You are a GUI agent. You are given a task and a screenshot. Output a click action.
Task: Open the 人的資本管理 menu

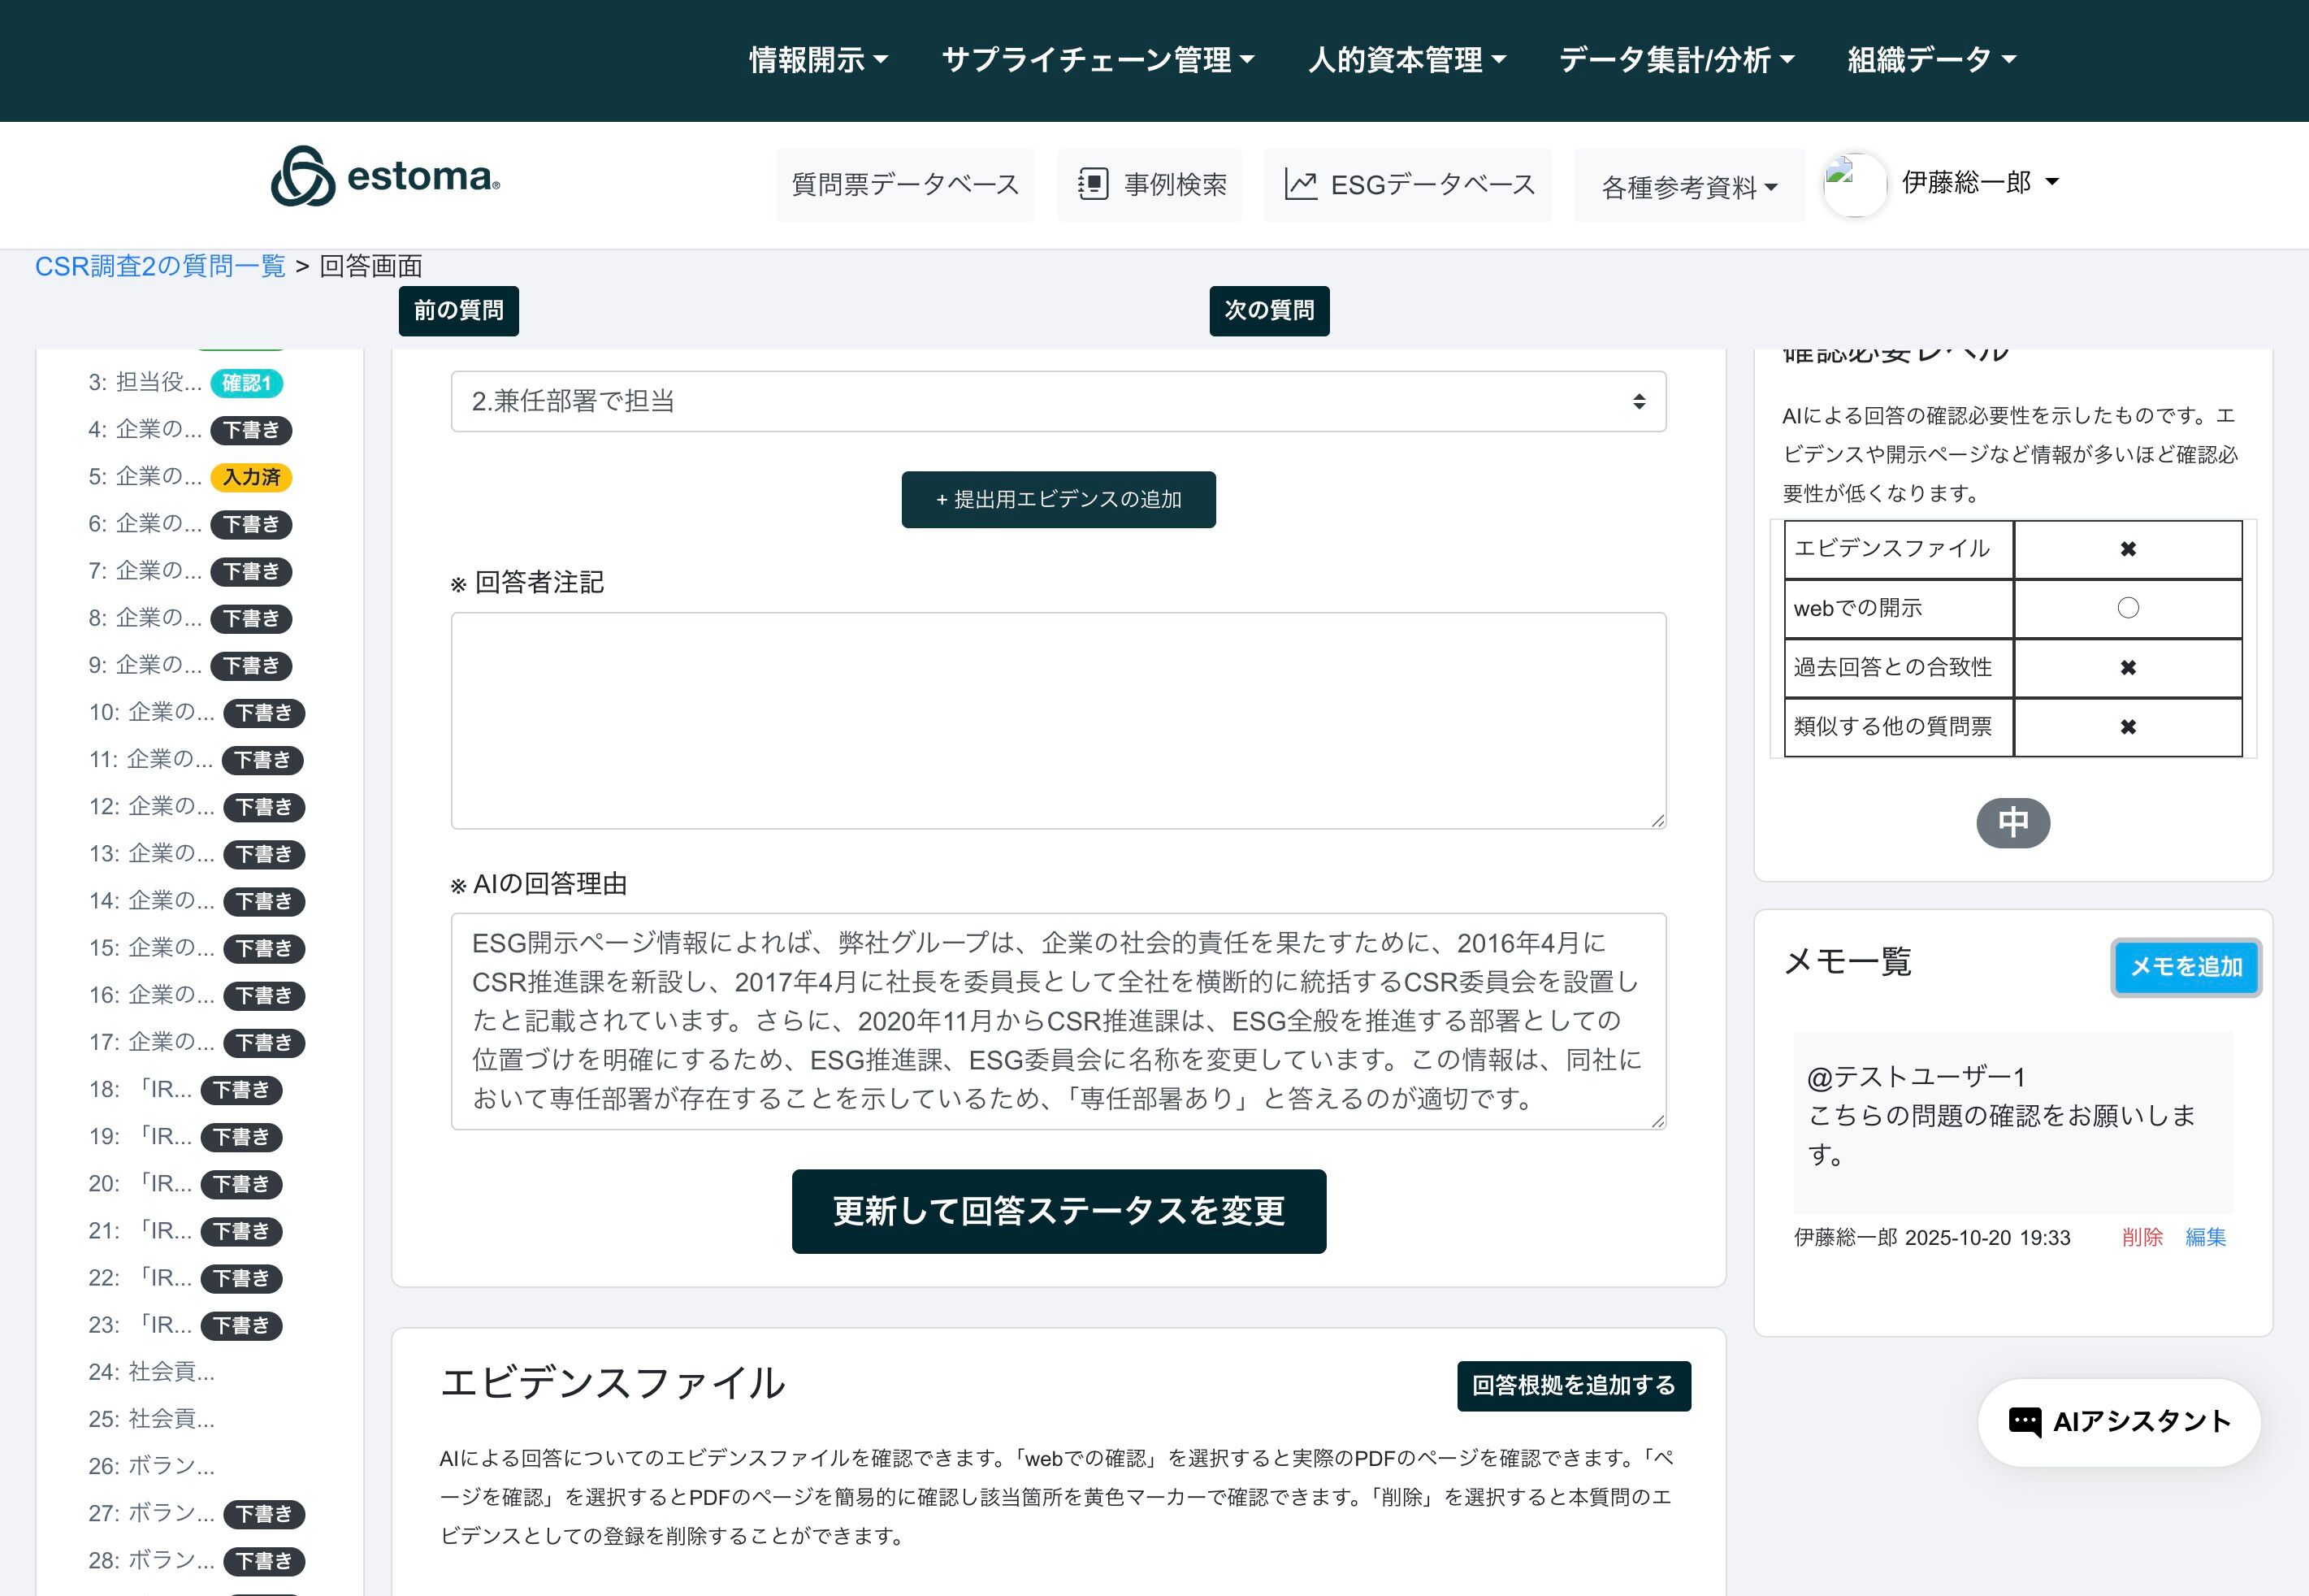1406,60
